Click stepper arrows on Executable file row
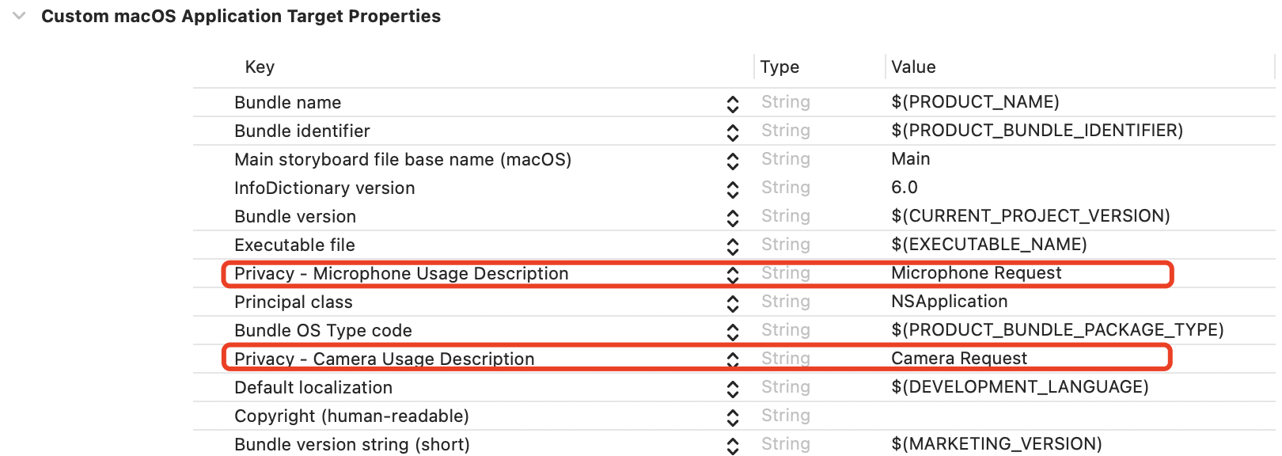1282x456 pixels. (733, 246)
